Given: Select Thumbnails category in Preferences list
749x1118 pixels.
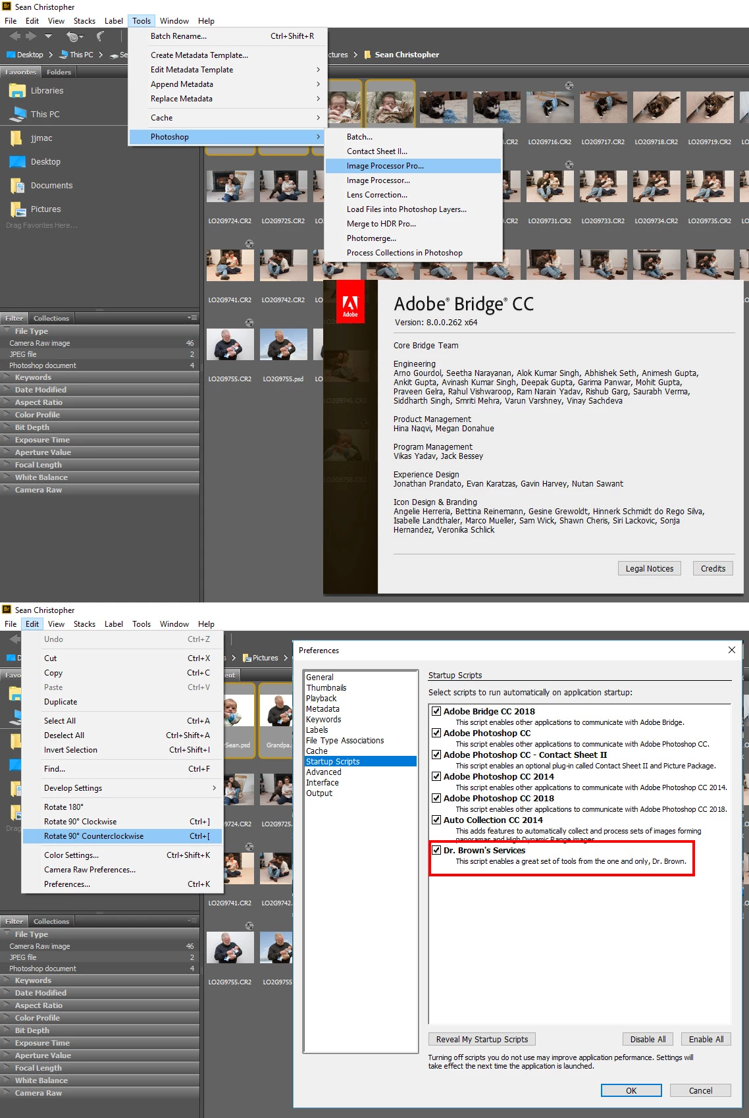Looking at the screenshot, I should [x=360, y=687].
